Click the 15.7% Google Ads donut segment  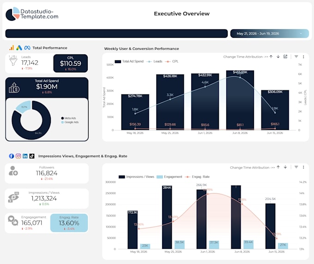point(24,107)
